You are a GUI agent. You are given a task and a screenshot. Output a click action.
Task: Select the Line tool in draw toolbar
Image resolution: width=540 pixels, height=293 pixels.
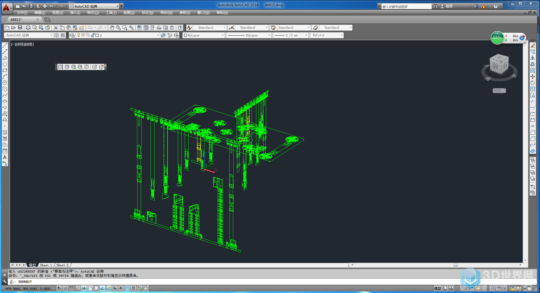coord(5,45)
